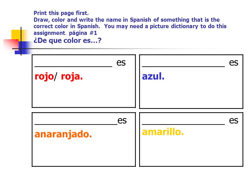Click the blank line above anaranjado
The image size is (248, 186).
pyautogui.click(x=76, y=124)
